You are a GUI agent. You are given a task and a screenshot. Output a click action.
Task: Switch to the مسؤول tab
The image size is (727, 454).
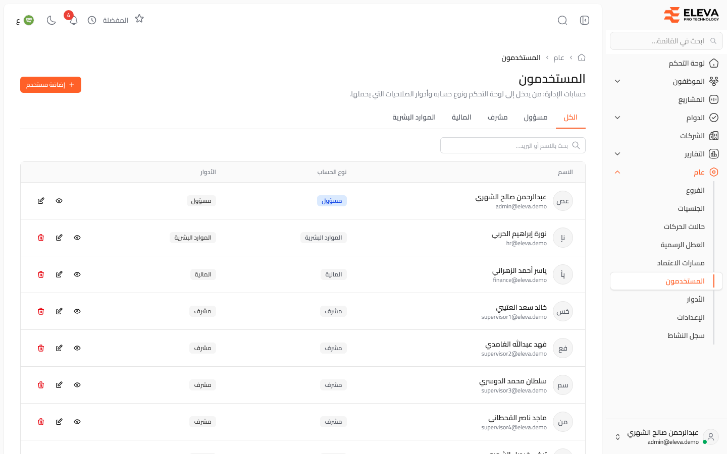click(x=536, y=118)
